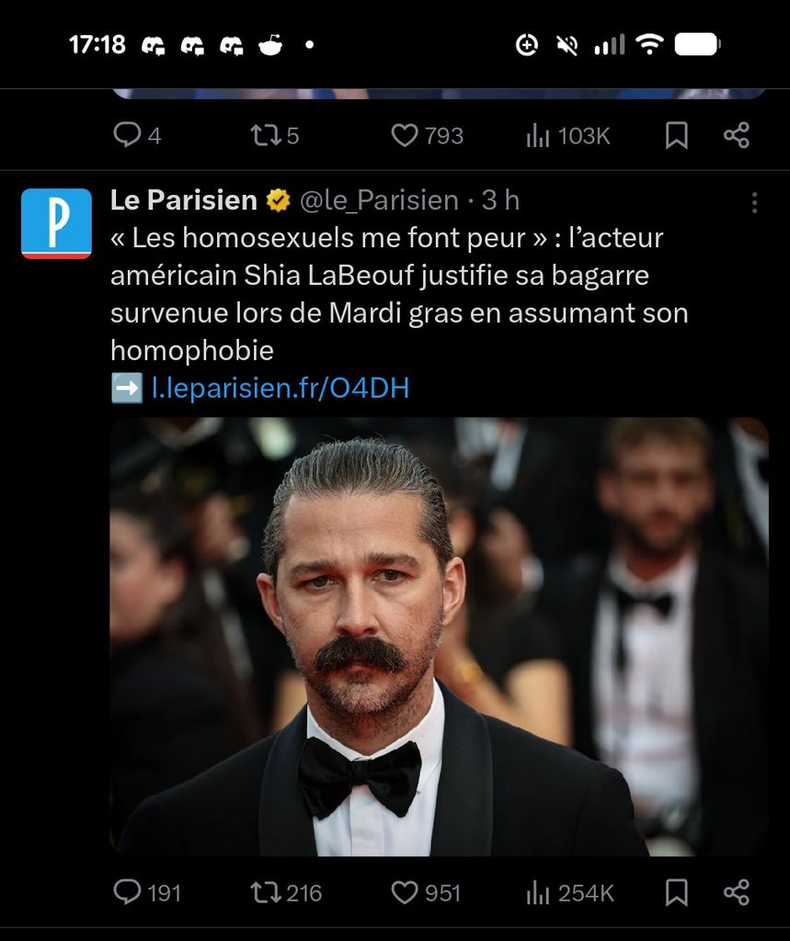Reply to the Le Parisien tweet

tap(127, 891)
